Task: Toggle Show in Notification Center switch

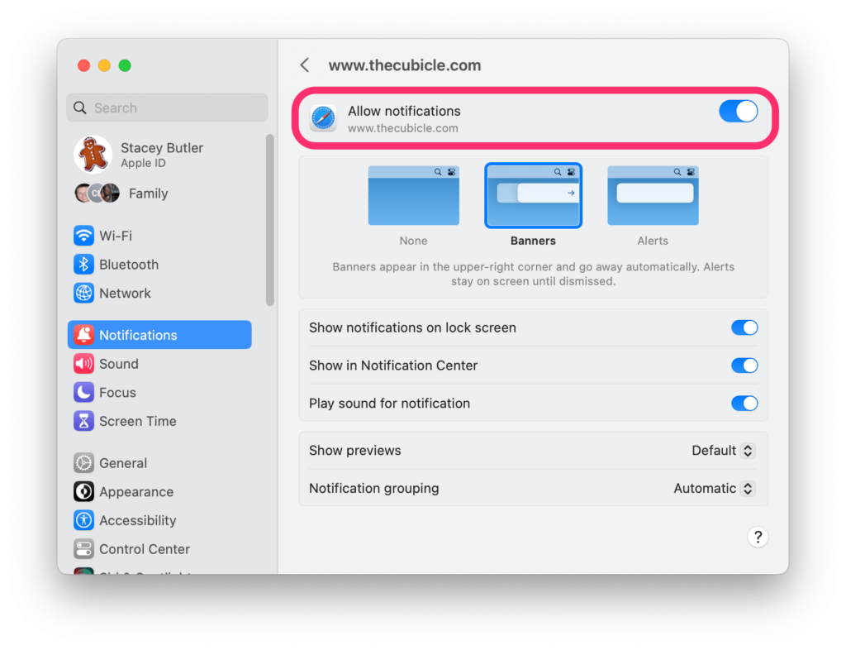Action: [744, 366]
